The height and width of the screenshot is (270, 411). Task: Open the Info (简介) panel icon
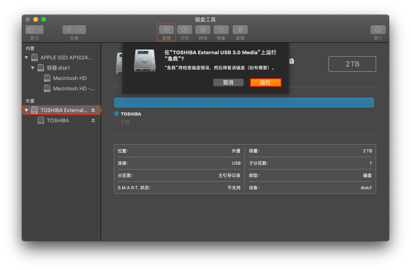378,30
